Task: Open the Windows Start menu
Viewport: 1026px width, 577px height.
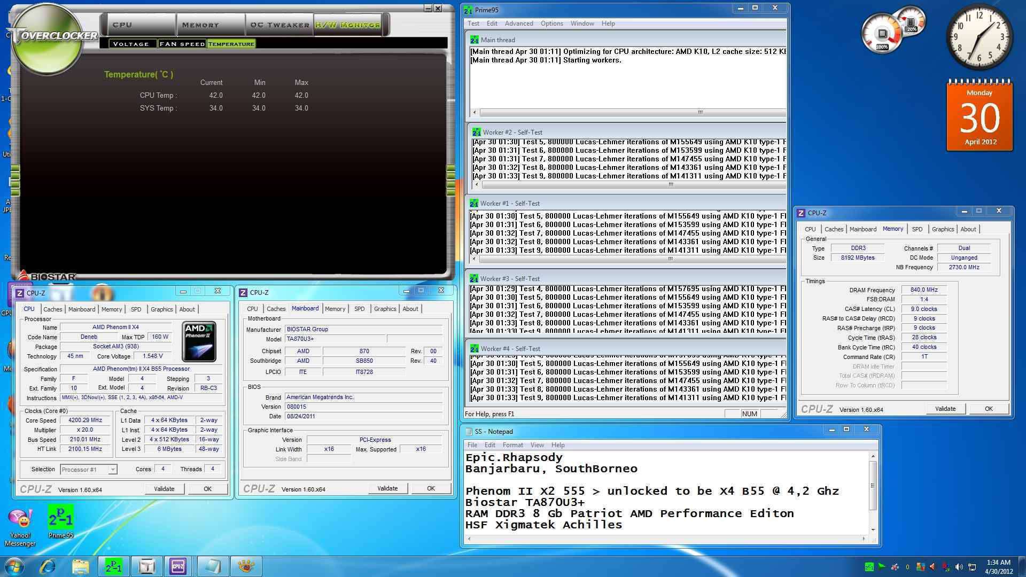Action: (x=14, y=566)
